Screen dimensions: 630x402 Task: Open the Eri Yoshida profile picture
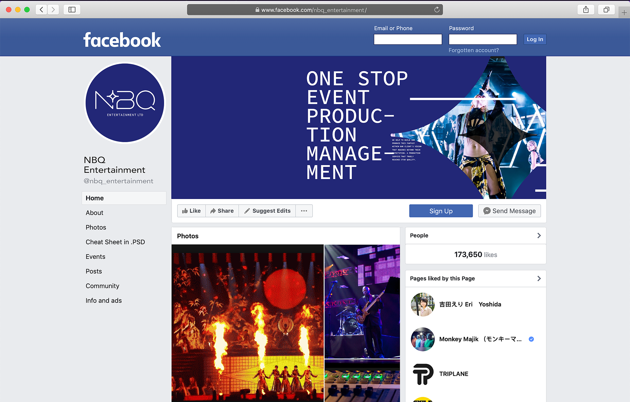pos(423,304)
